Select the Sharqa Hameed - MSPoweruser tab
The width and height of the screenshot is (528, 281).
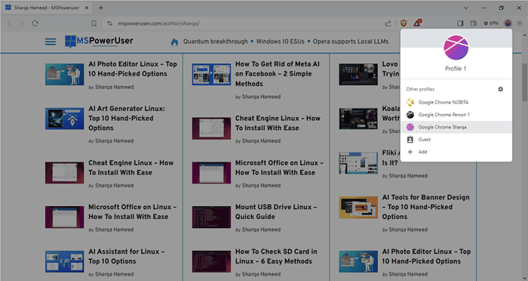[47, 8]
